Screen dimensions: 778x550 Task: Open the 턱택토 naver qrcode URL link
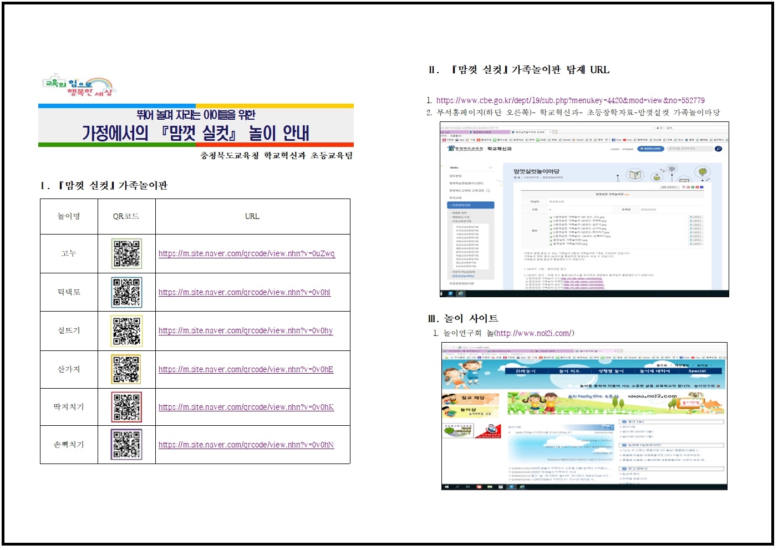[245, 292]
